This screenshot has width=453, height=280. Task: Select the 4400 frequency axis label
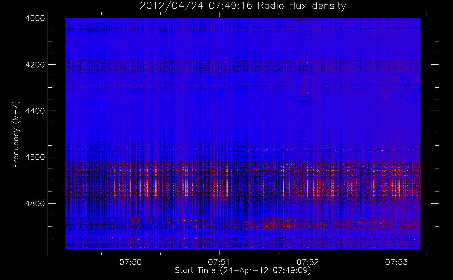coord(35,111)
